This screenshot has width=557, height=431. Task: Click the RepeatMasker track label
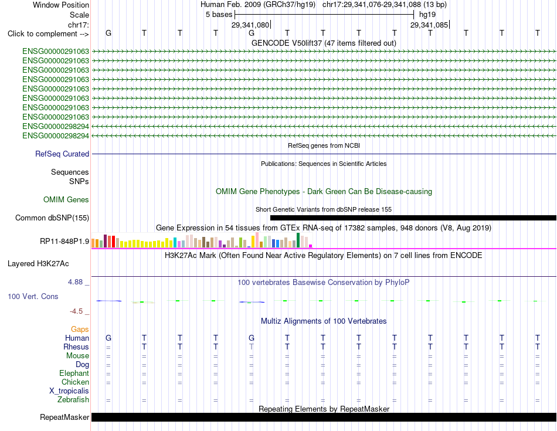pos(64,417)
